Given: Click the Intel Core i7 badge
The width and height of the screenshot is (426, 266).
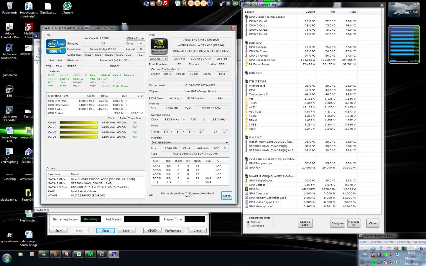Looking at the screenshot, I should pos(56,47).
